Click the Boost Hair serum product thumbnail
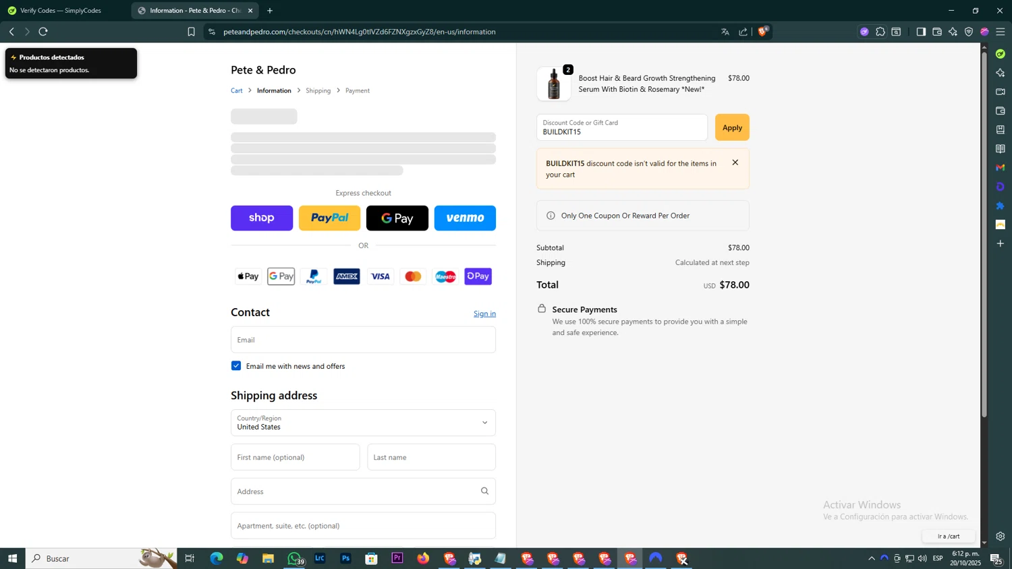Screen dimensions: 1012x569 pos(554,84)
